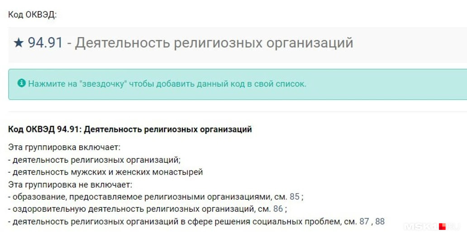
Task: Follow the link to code 87
Action: tap(364, 222)
